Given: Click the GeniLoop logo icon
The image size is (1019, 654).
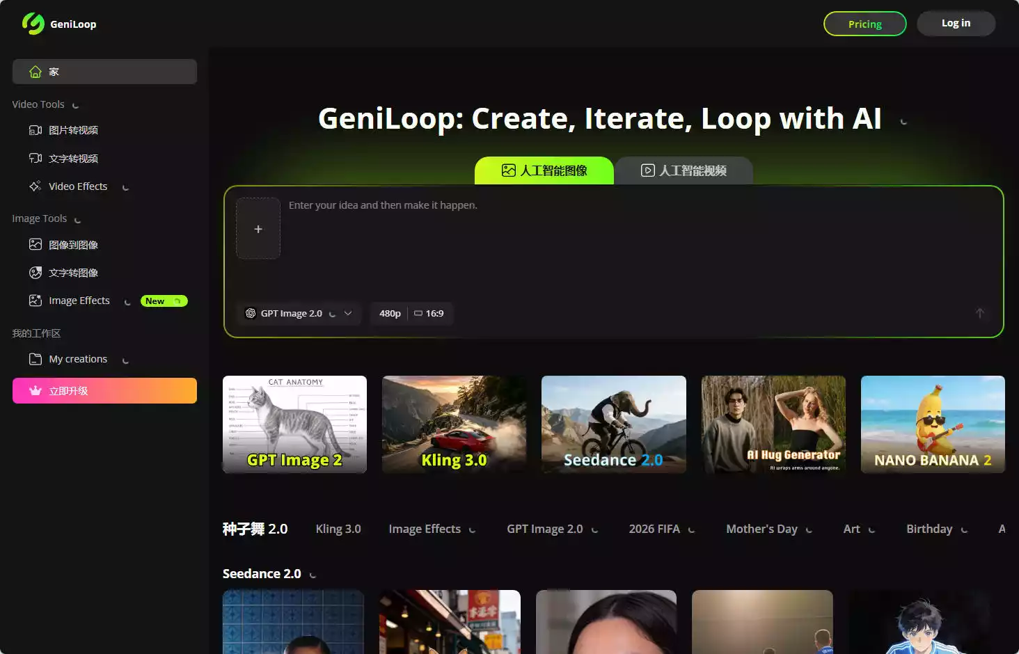Looking at the screenshot, I should pos(33,24).
